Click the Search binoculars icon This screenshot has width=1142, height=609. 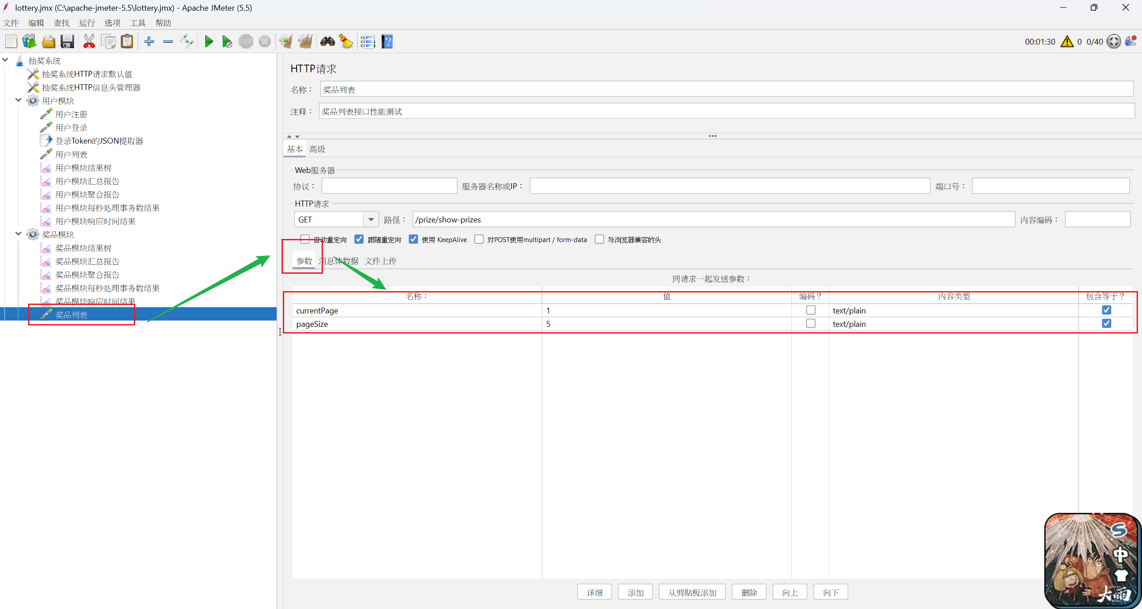click(x=327, y=42)
